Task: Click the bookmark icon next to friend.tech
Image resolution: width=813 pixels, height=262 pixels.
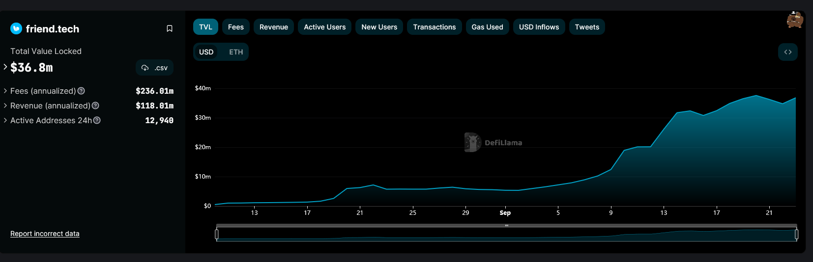Action: coord(170,29)
